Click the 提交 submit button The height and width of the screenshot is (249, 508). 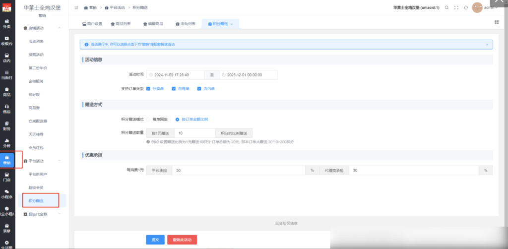coord(155,240)
